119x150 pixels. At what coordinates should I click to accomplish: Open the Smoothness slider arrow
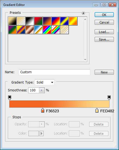42,90
